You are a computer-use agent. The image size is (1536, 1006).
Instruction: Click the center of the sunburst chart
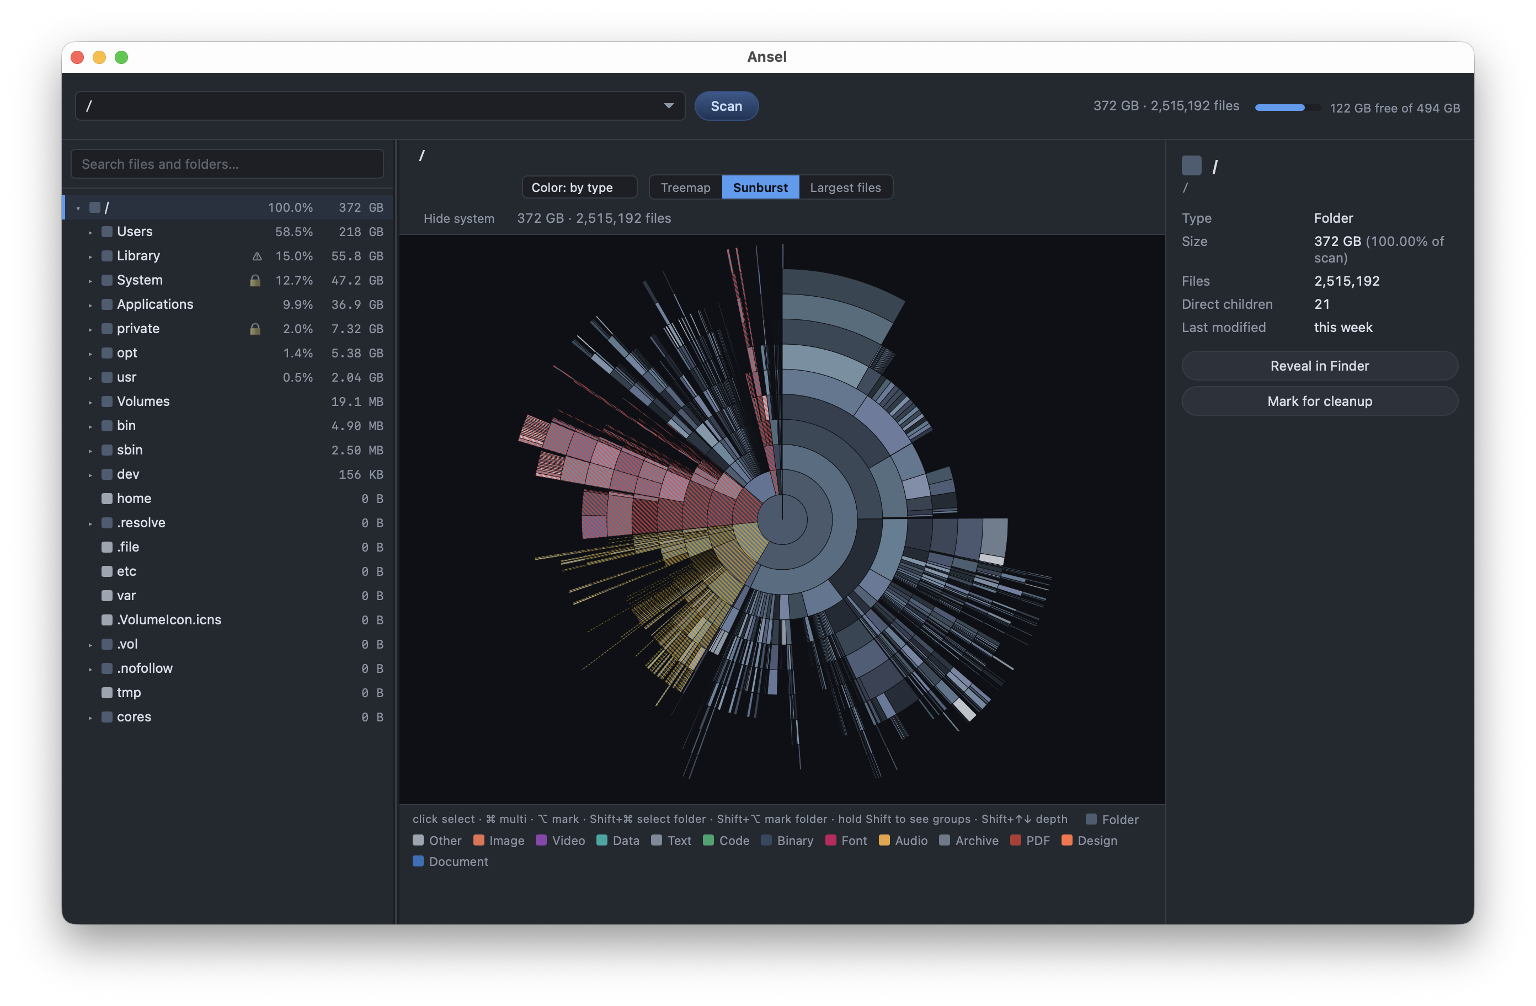(x=782, y=519)
